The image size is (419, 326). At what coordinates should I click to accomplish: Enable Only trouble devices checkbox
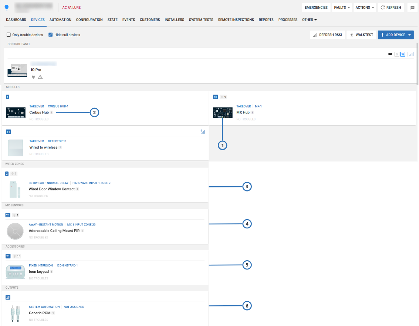click(9, 35)
